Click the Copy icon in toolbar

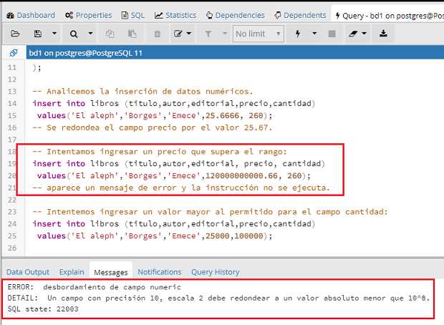(x=110, y=34)
